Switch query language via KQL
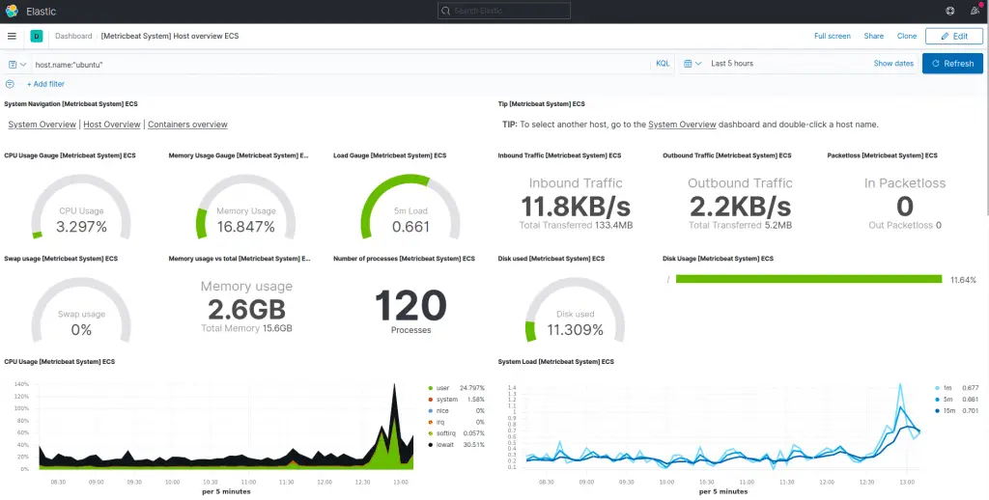Viewport: 989px width, 500px height. 663,64
